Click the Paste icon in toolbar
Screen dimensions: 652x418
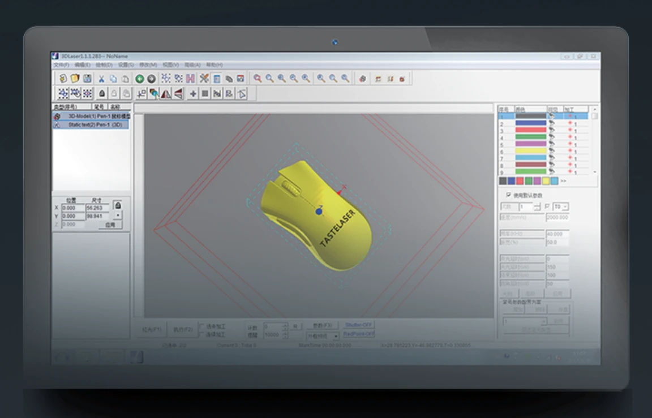click(125, 79)
